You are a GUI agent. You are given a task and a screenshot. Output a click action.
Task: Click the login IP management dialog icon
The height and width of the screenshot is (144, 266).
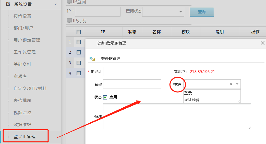(92, 59)
